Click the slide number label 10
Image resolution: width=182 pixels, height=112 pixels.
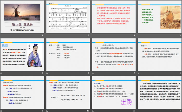point(88,111)
